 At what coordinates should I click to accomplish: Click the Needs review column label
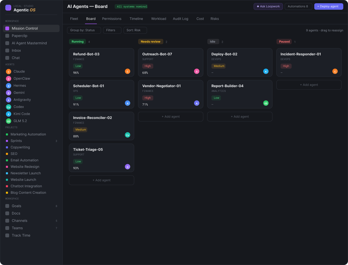(150, 42)
